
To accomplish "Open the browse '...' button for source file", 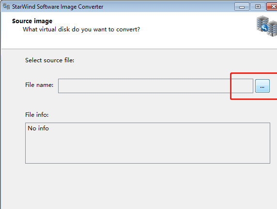I will (x=262, y=86).
